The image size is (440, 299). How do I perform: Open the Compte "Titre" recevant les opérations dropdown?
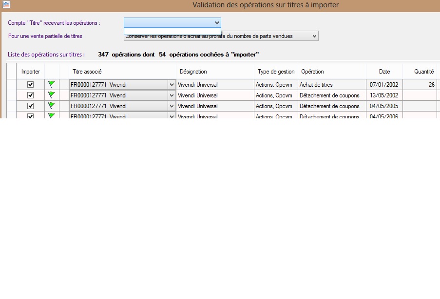coord(217,23)
